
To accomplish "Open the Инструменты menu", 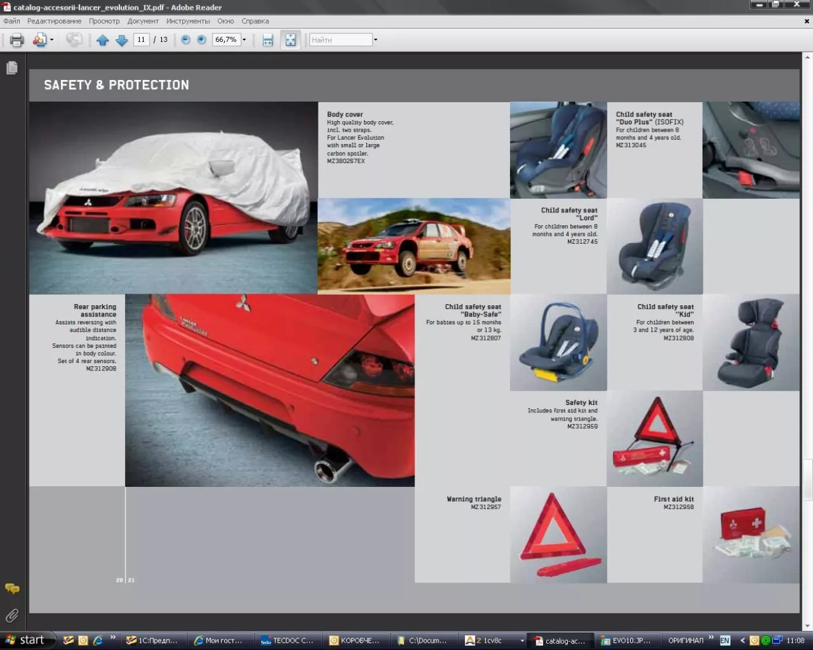I will (x=188, y=21).
